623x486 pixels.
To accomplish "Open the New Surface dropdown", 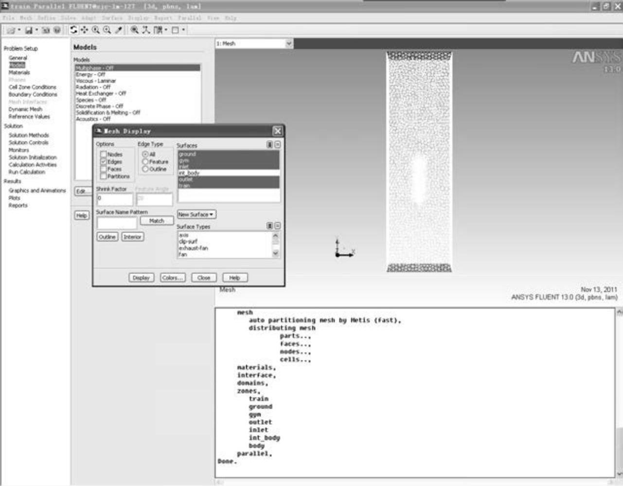I will pyautogui.click(x=196, y=214).
